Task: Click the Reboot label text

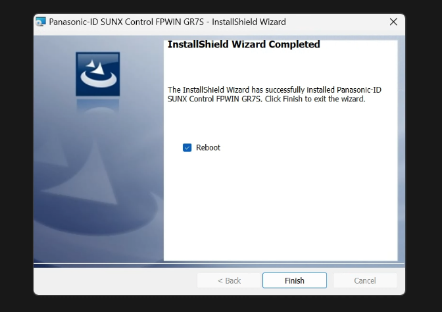Action: coord(208,147)
